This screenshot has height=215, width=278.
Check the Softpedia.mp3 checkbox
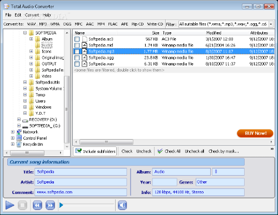(77, 52)
